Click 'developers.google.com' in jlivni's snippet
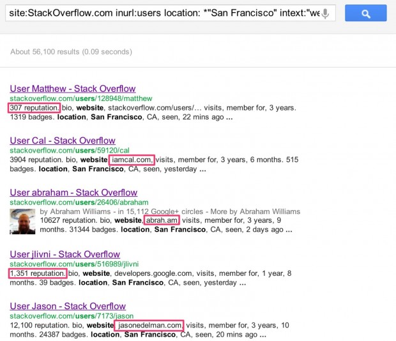396x341 pixels. coord(154,273)
